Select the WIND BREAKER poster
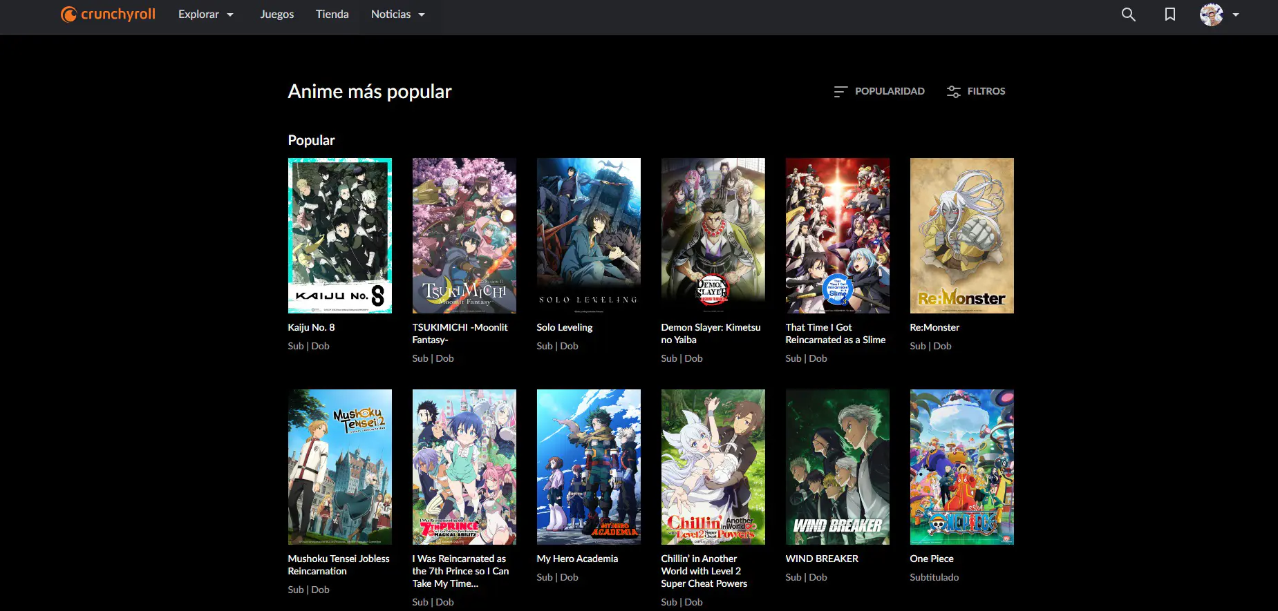The height and width of the screenshot is (611, 1278). coord(838,467)
